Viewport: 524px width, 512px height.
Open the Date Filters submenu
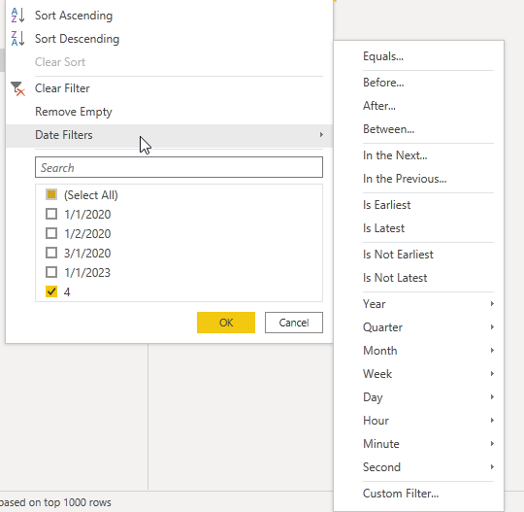click(169, 135)
